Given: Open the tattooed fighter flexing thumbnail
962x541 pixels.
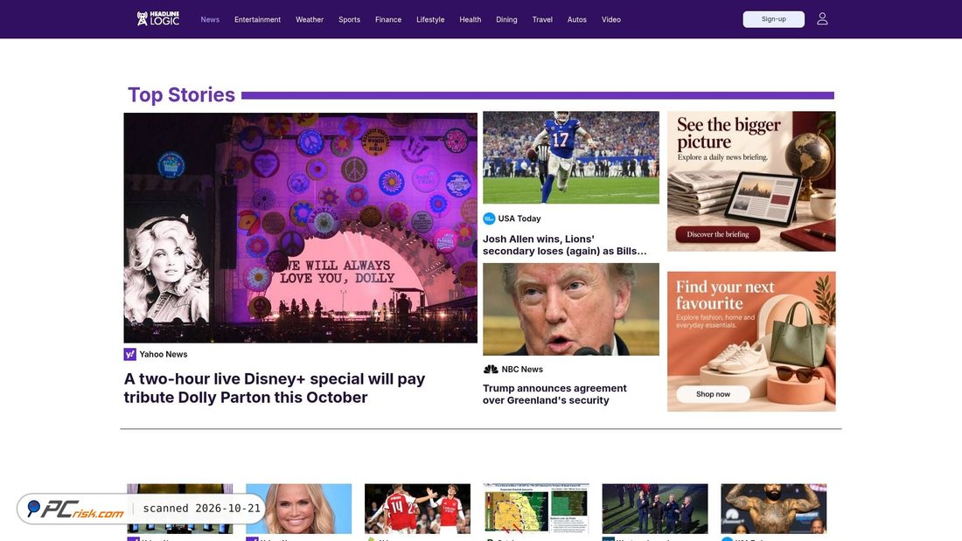Looking at the screenshot, I should 774,509.
